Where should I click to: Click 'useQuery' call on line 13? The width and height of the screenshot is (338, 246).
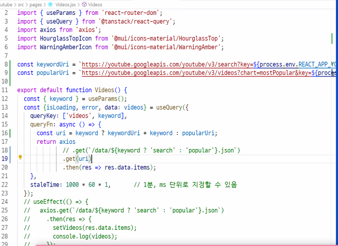(169, 107)
